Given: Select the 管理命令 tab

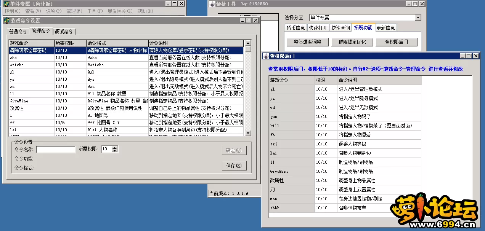Looking at the screenshot, I should point(41,31).
